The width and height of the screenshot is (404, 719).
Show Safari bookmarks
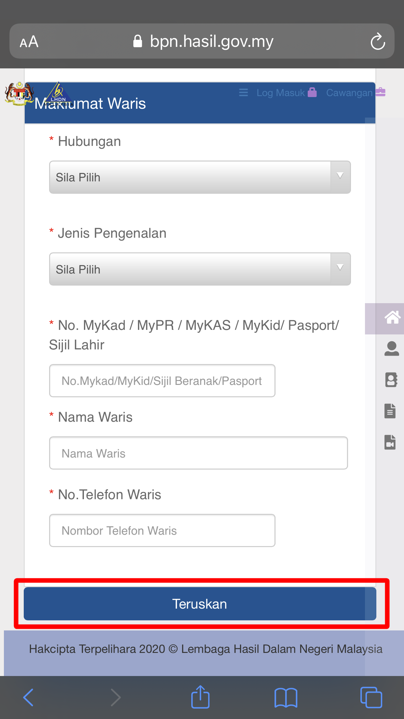point(286,698)
